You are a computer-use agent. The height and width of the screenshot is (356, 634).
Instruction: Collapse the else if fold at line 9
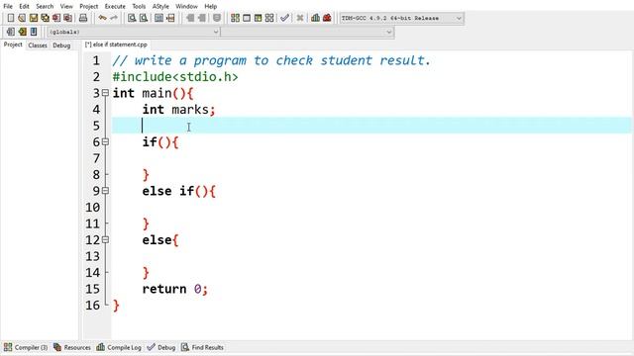[106, 191]
